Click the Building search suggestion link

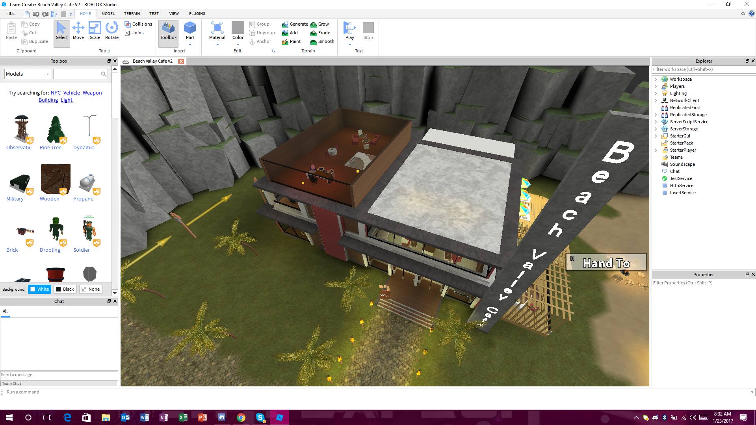click(x=48, y=100)
